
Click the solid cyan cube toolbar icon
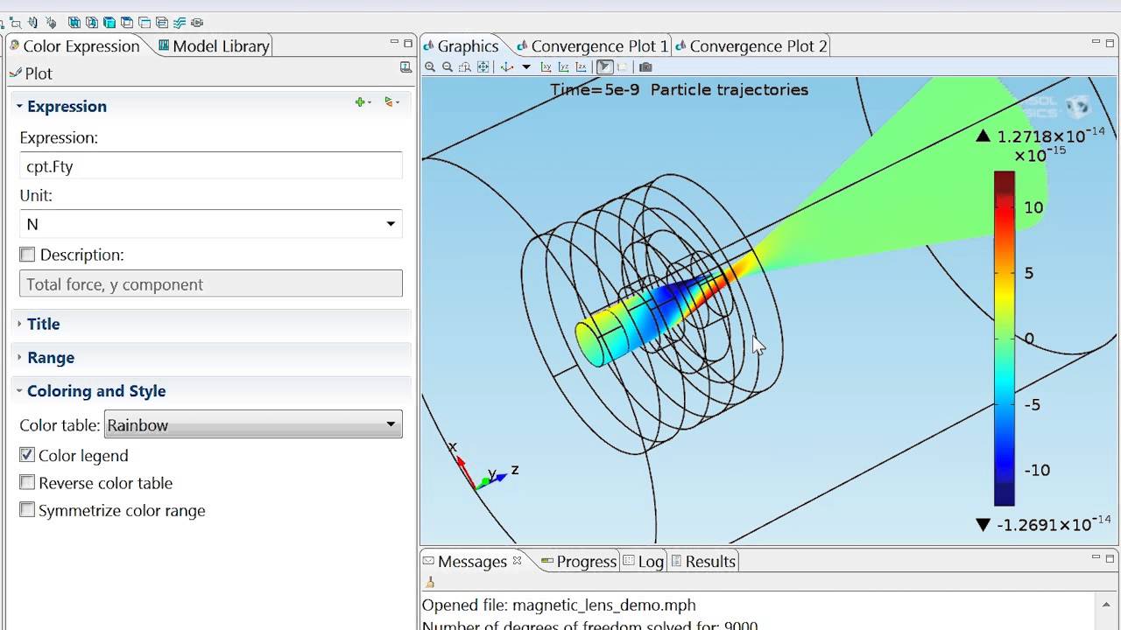click(109, 23)
